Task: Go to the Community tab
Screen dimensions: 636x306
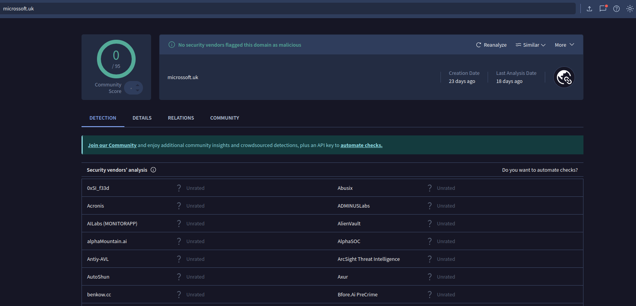Action: click(x=224, y=118)
